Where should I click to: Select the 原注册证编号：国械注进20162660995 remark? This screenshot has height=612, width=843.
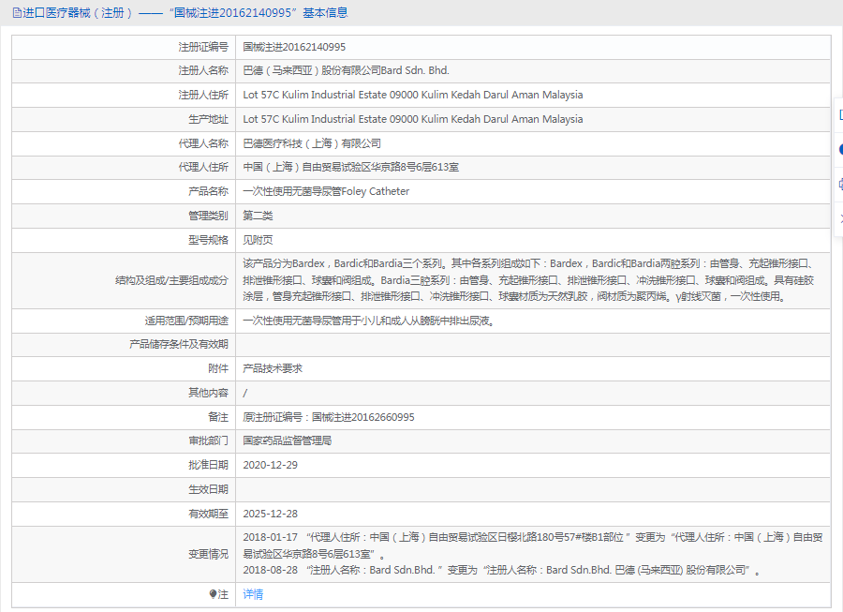[329, 417]
